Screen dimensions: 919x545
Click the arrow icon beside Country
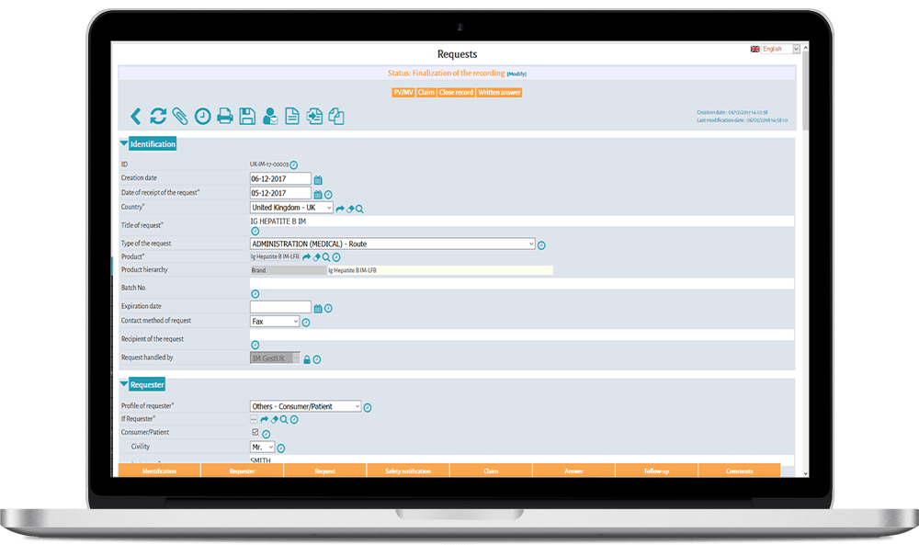(340, 209)
